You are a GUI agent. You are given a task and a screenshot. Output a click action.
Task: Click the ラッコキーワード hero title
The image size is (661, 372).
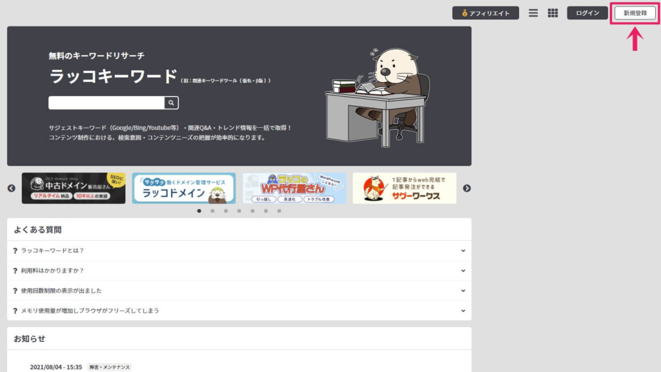(x=113, y=76)
